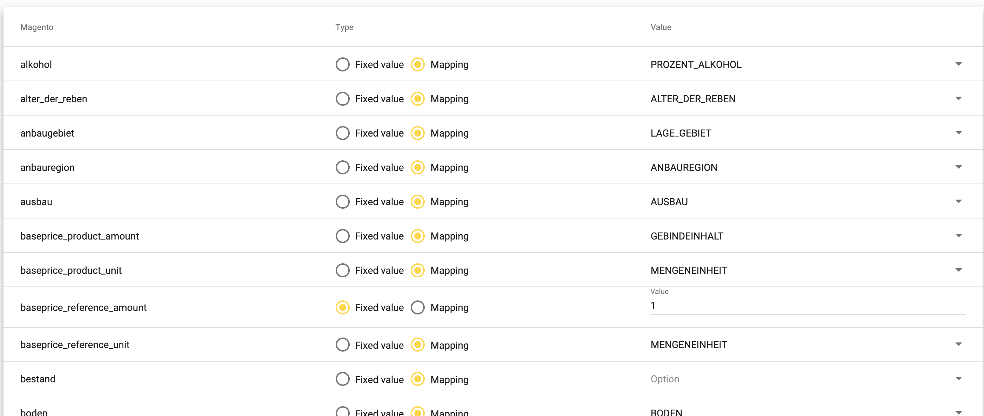Open ANBAUREGION value dropdown
The height and width of the screenshot is (416, 984).
pyautogui.click(x=807, y=167)
